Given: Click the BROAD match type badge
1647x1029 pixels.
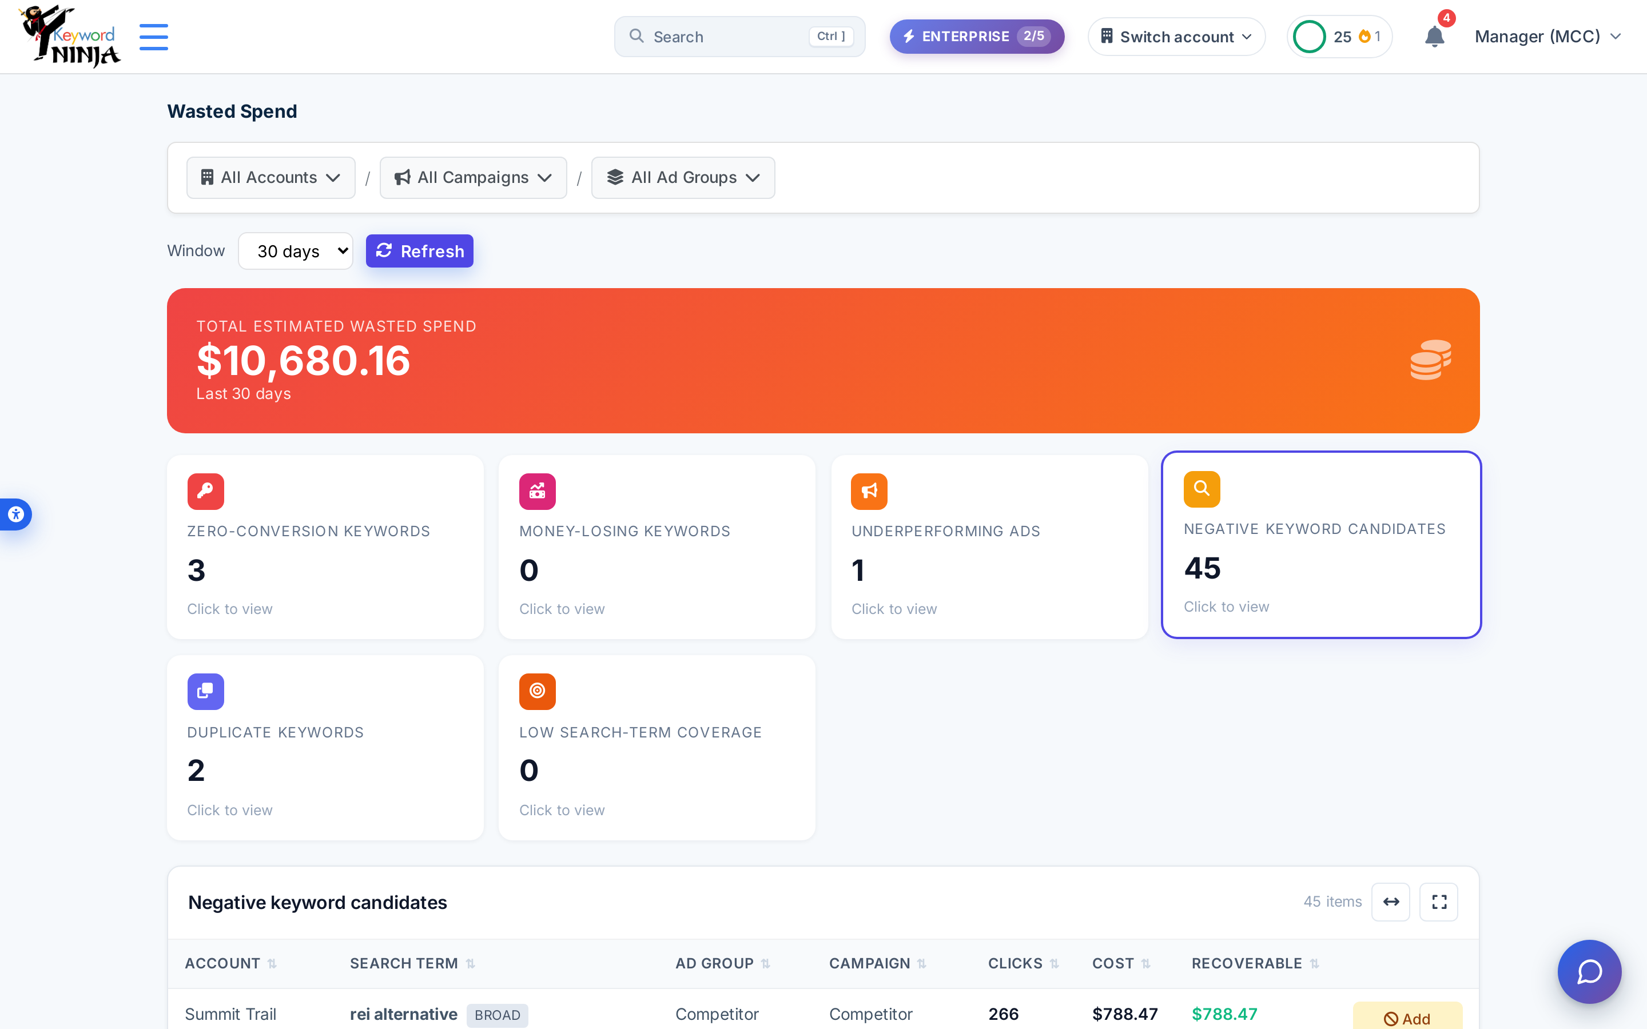Looking at the screenshot, I should [498, 1015].
